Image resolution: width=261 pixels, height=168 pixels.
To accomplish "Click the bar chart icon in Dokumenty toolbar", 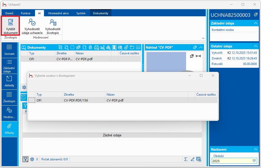I will (102, 47).
